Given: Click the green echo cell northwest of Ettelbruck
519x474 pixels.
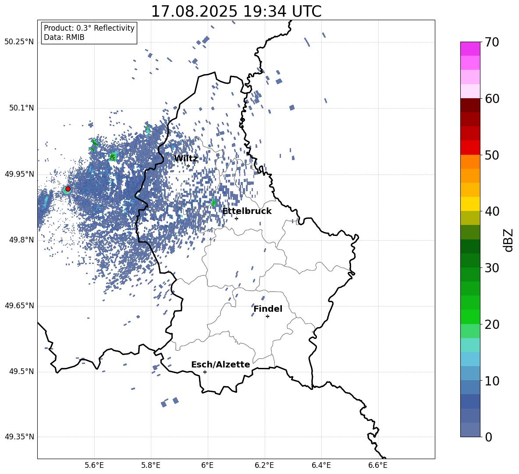Looking at the screenshot, I should pyautogui.click(x=213, y=203).
